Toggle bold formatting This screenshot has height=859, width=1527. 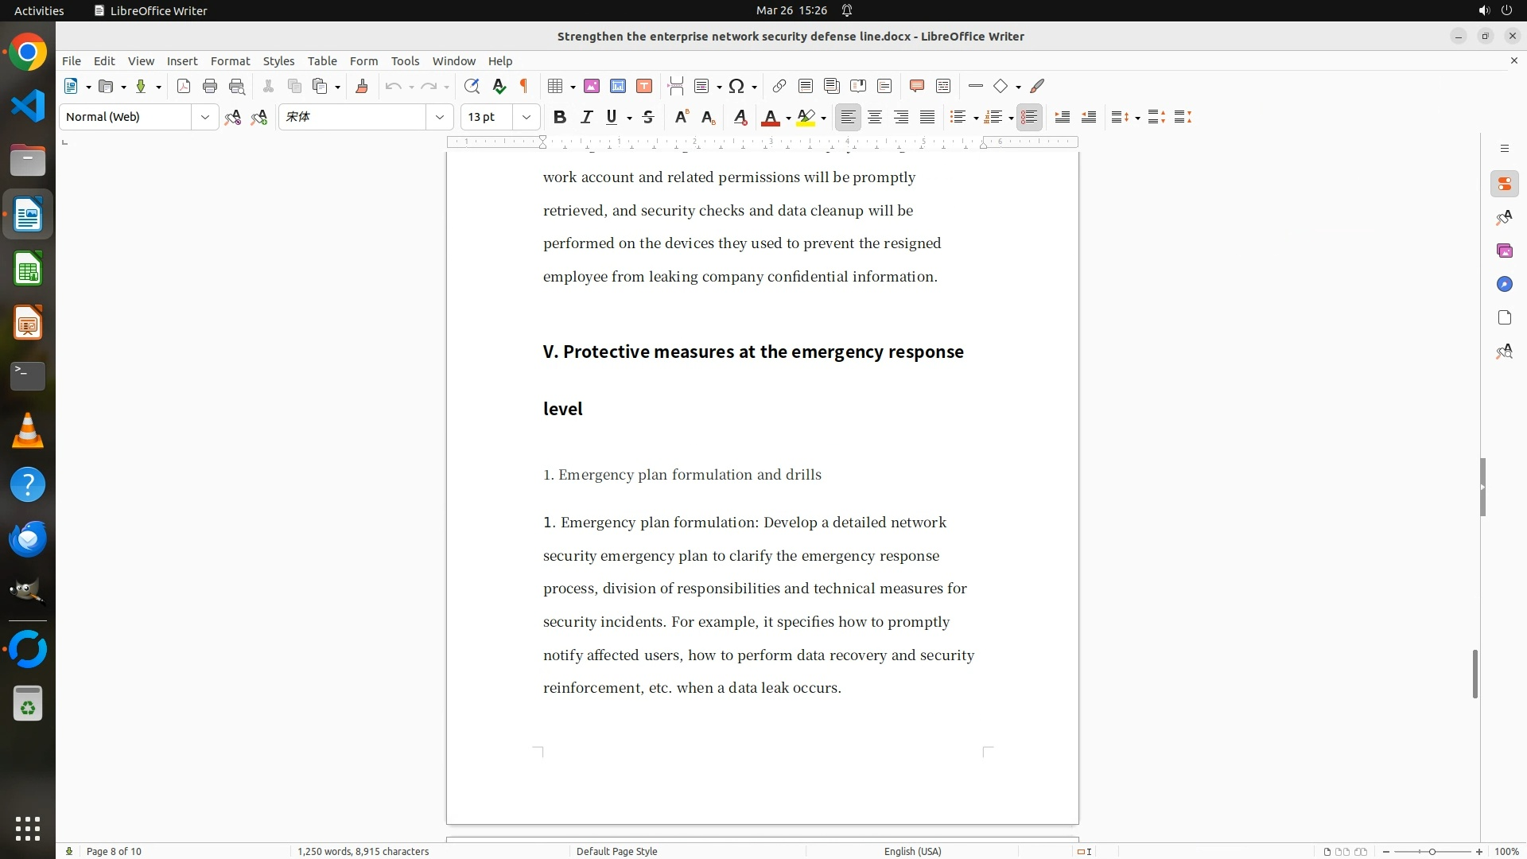coord(560,117)
